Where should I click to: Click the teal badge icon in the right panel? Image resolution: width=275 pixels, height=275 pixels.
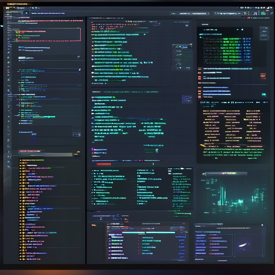click(x=264, y=95)
